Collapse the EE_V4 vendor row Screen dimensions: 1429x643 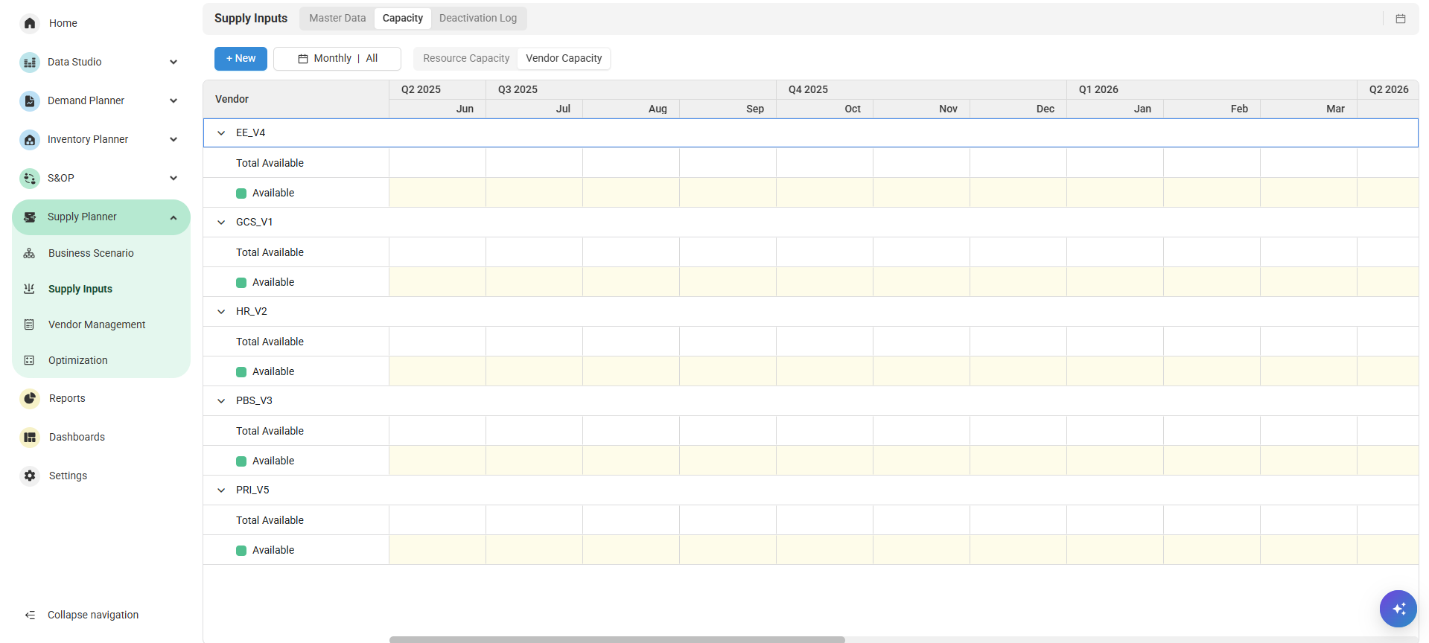click(221, 133)
